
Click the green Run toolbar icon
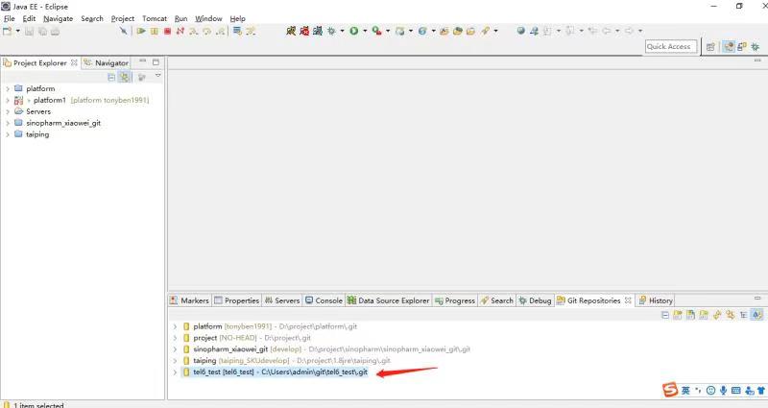pos(353,31)
